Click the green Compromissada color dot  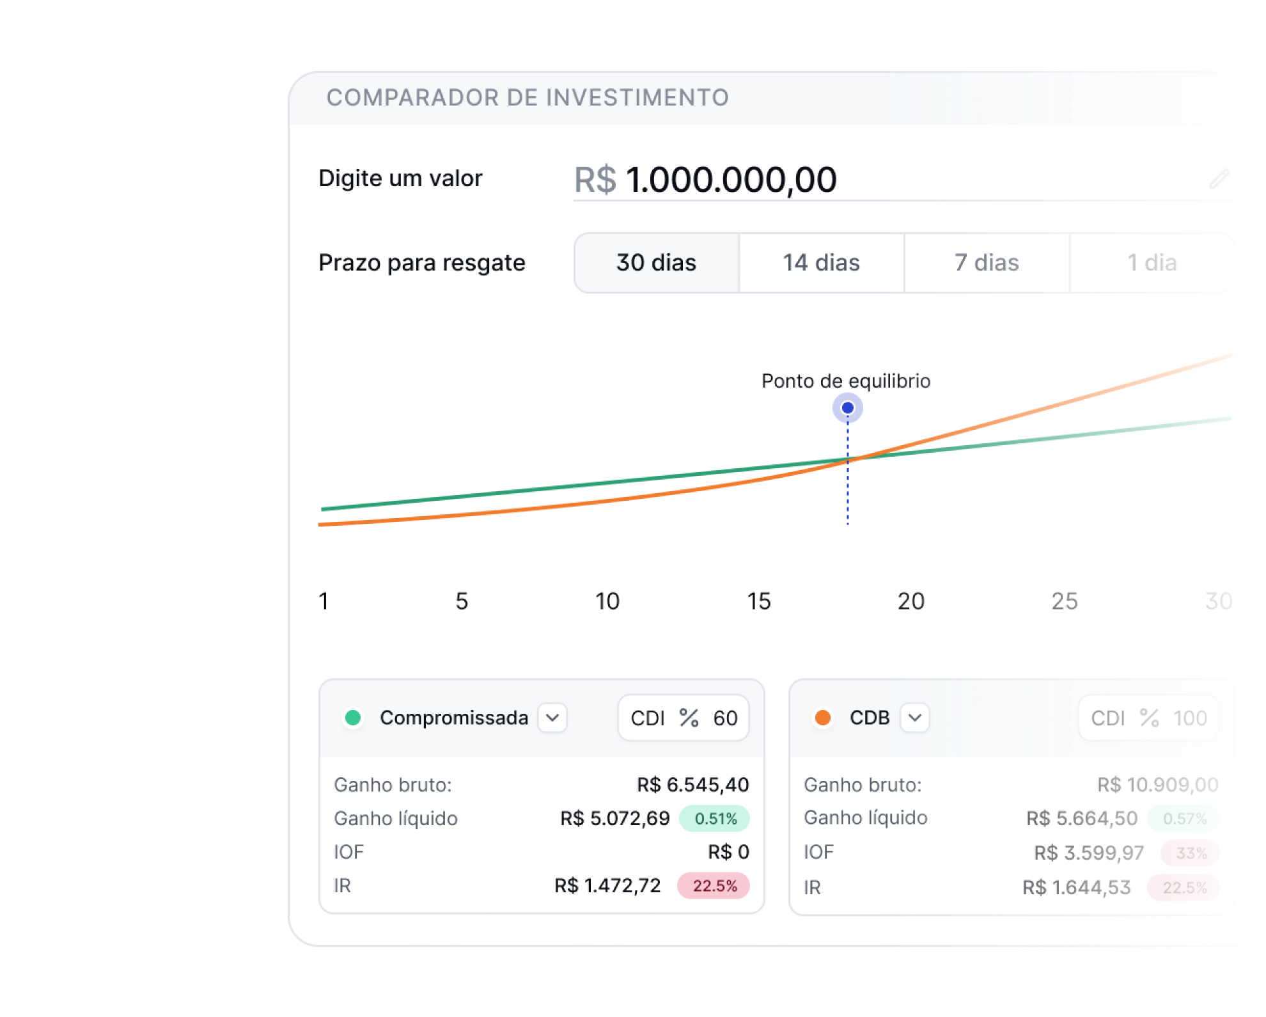(353, 718)
